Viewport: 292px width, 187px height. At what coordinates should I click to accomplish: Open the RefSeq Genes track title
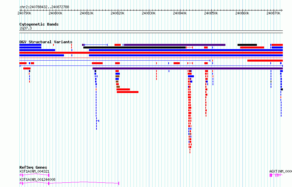pyautogui.click(x=33, y=167)
